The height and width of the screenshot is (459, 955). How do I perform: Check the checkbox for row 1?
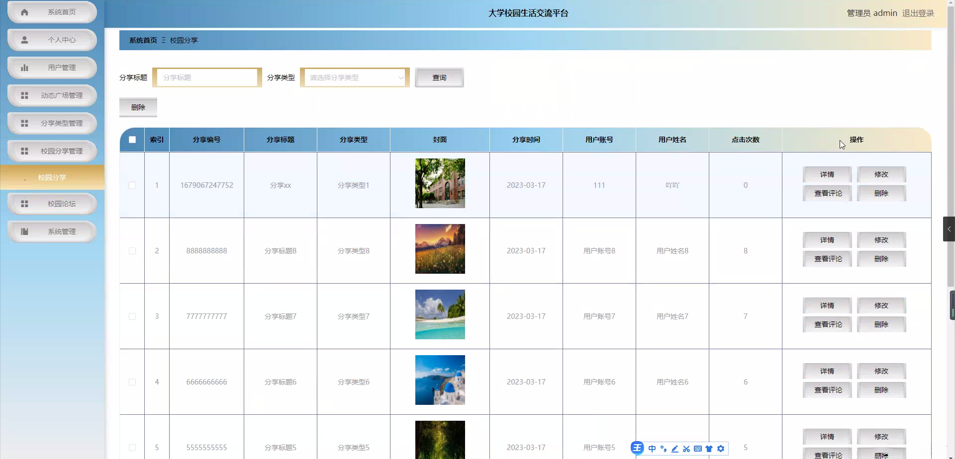coord(132,185)
